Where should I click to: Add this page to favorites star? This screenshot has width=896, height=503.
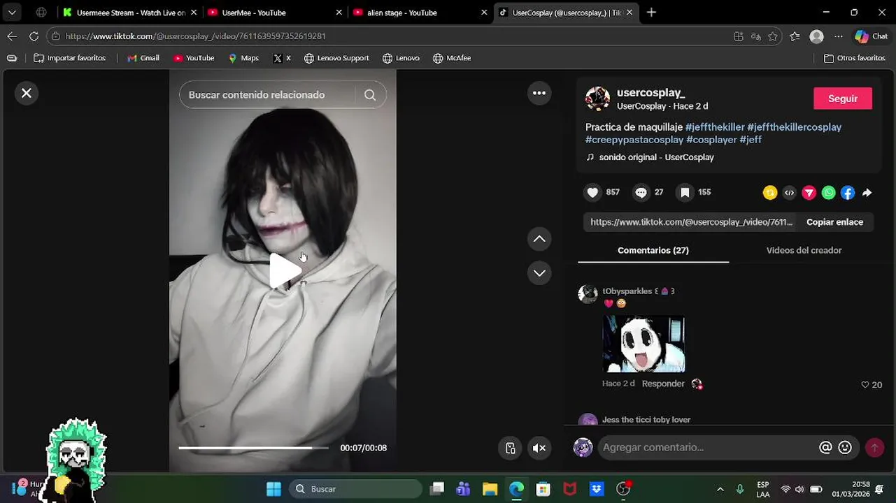773,36
